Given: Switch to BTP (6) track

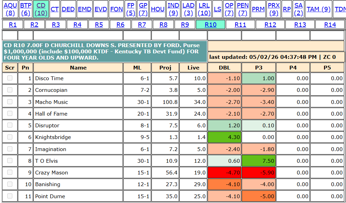Looking at the screenshot, I should coord(25,9).
